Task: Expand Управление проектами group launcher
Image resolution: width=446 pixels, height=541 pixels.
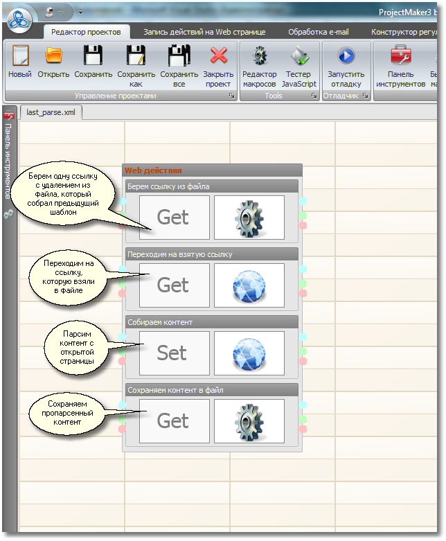Action: tap(231, 96)
